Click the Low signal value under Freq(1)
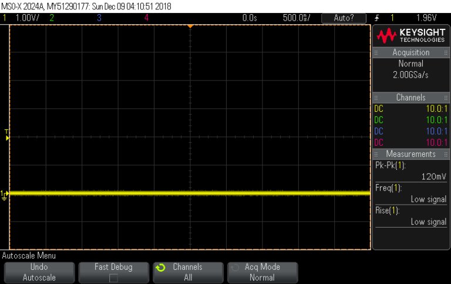This screenshot has width=451, height=284. tap(429, 199)
